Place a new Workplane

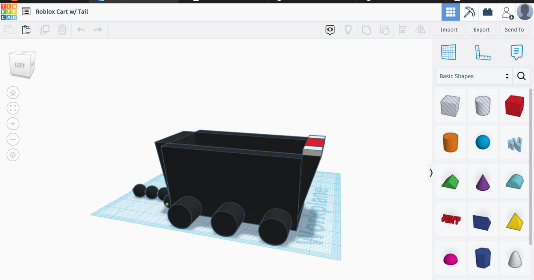point(448,52)
